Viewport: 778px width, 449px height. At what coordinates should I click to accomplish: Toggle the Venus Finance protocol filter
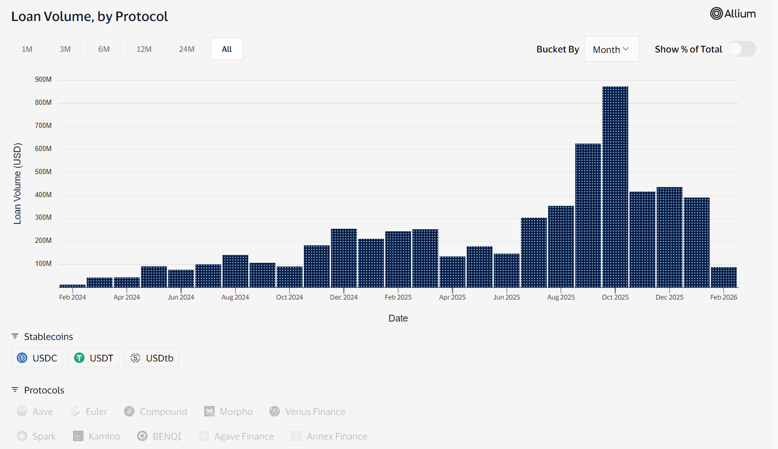(x=308, y=411)
